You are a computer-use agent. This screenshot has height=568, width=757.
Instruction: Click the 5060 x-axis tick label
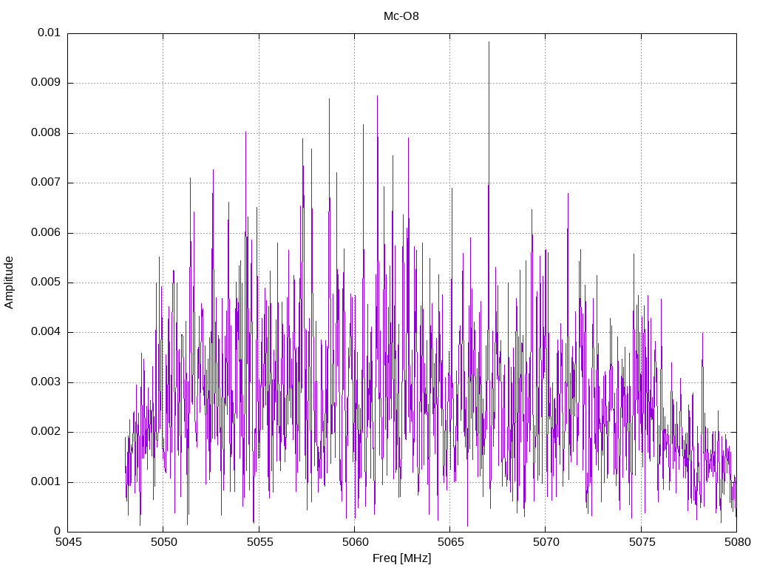[356, 542]
